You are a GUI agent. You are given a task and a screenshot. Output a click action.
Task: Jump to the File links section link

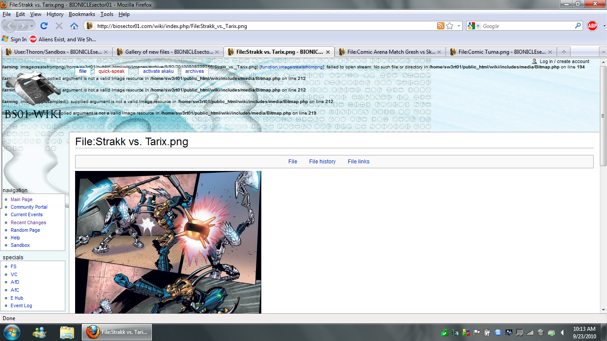(x=359, y=162)
